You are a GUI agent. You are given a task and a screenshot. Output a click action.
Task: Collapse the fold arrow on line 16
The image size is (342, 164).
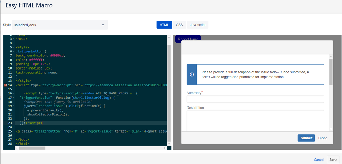(14, 93)
